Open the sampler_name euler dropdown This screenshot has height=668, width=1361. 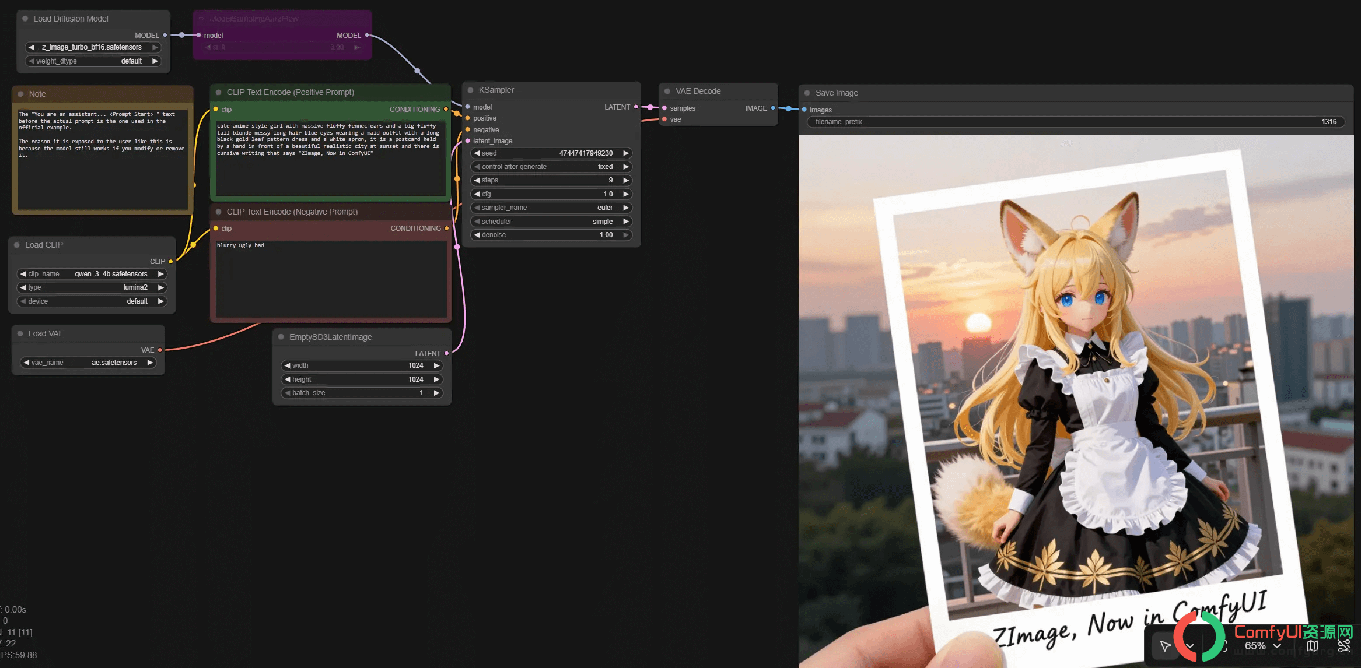click(x=551, y=208)
